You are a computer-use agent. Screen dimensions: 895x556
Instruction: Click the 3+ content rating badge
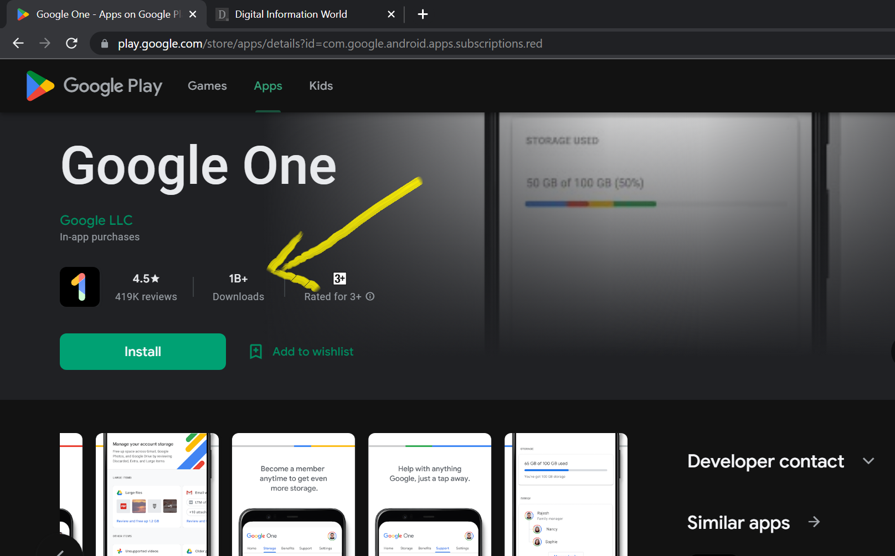pos(340,279)
